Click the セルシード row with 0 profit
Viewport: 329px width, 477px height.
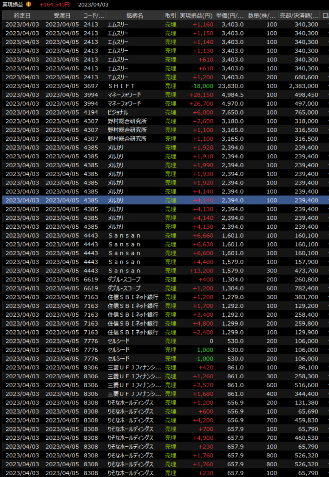[x=163, y=341]
